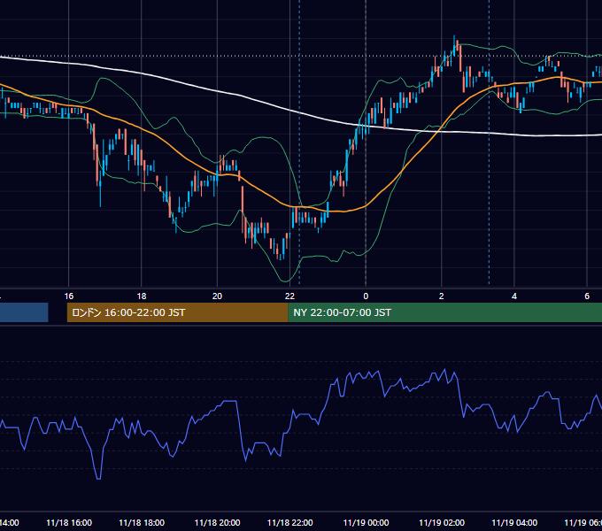Viewport: 602px width, 531px height.
Task: Select the '11/18 18:00' date label
Action: click(142, 522)
